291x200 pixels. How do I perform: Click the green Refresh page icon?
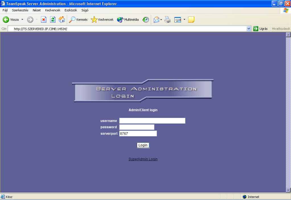coord(53,20)
